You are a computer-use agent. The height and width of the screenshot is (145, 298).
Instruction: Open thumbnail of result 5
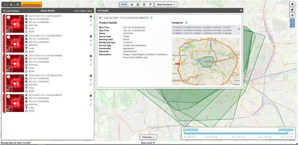pyautogui.click(x=15, y=103)
